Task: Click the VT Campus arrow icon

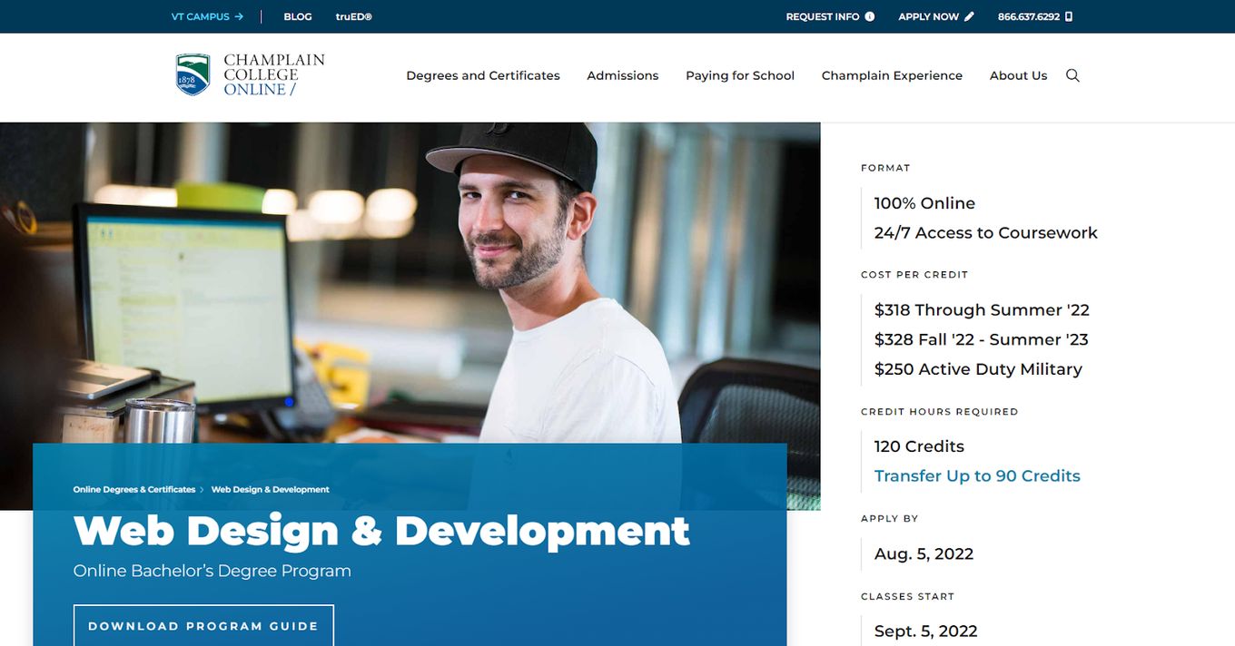Action: (x=239, y=16)
